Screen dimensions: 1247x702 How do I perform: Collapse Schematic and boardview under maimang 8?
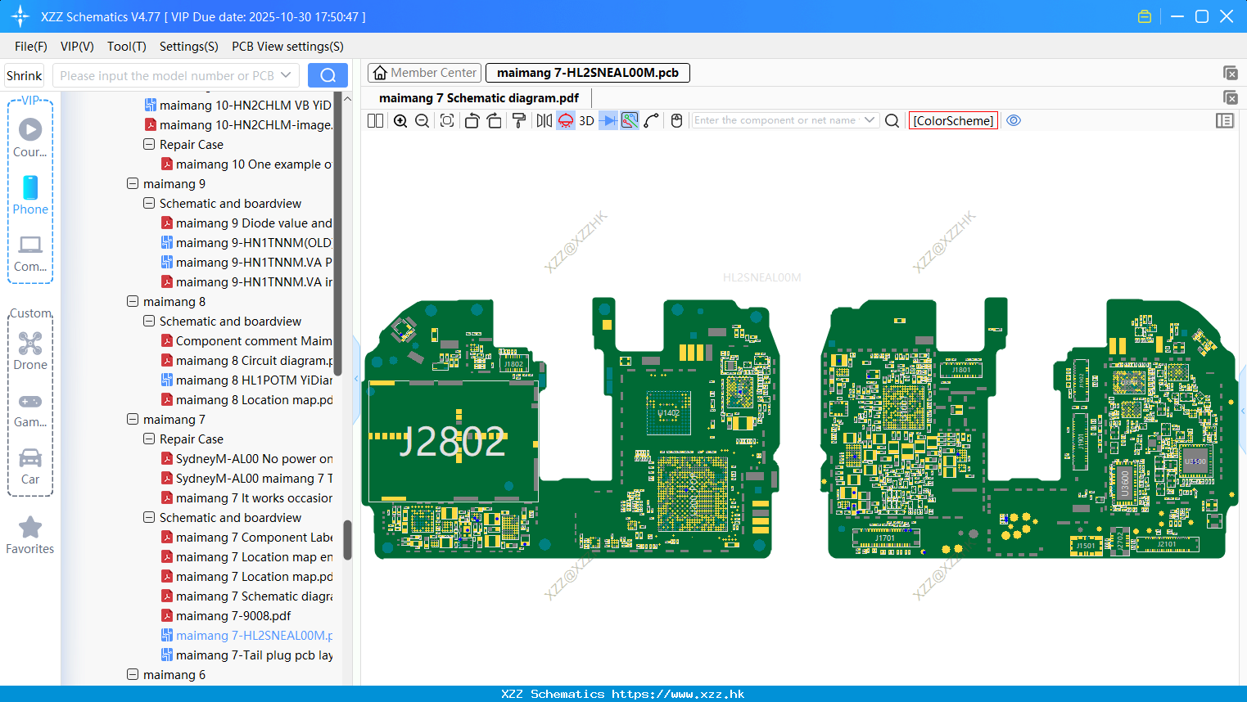click(149, 321)
